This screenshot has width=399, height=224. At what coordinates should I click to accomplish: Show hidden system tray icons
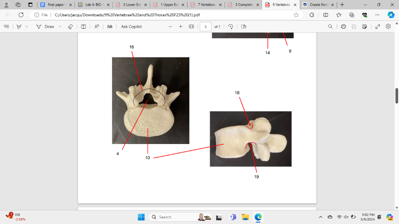[320, 217]
